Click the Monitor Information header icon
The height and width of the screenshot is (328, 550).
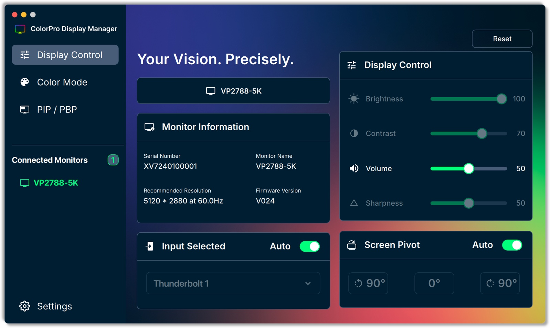149,127
